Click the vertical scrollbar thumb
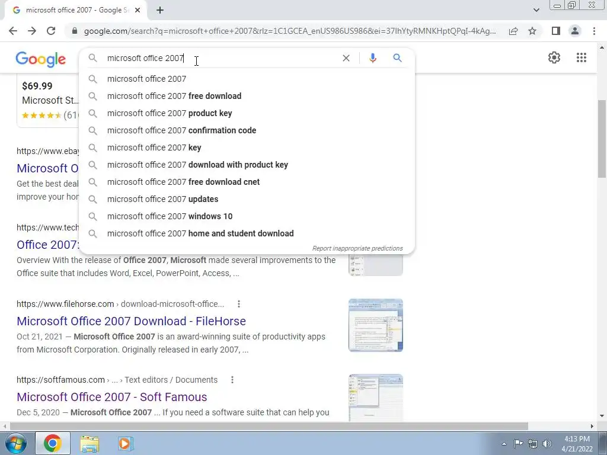The height and width of the screenshot is (455, 607). (602, 139)
